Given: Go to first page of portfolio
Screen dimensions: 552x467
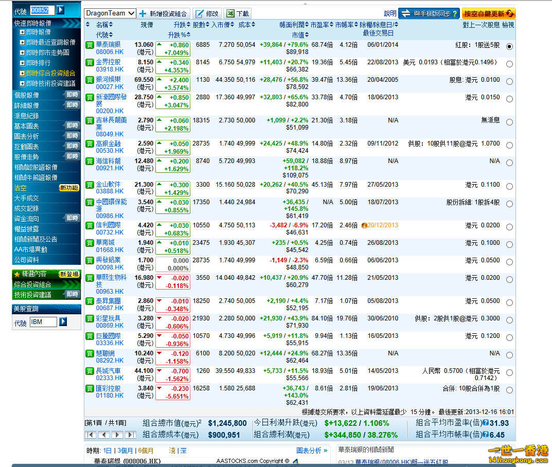Looking at the screenshot, I should pos(91,435).
